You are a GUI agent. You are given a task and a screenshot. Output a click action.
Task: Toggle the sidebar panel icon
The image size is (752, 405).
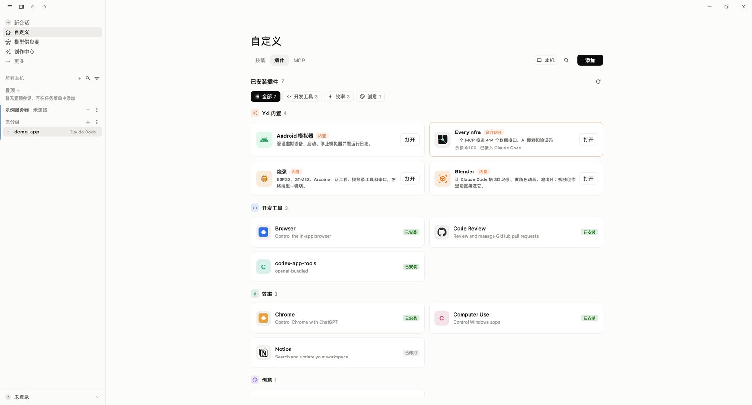(x=21, y=7)
